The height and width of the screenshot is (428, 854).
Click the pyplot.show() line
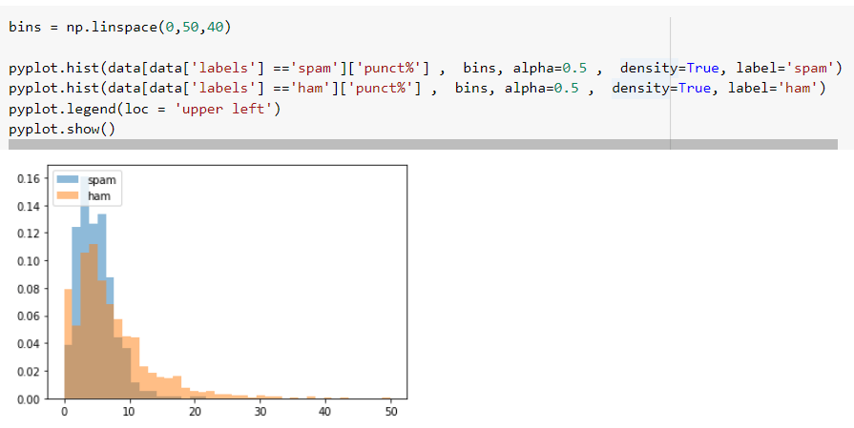(x=62, y=129)
